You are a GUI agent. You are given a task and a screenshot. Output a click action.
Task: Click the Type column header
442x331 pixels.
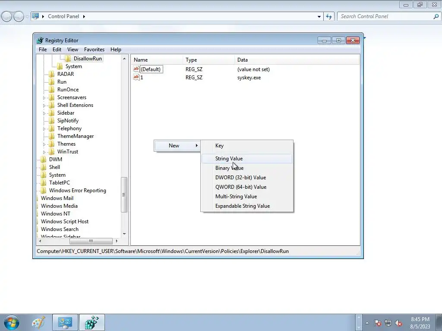click(x=208, y=59)
